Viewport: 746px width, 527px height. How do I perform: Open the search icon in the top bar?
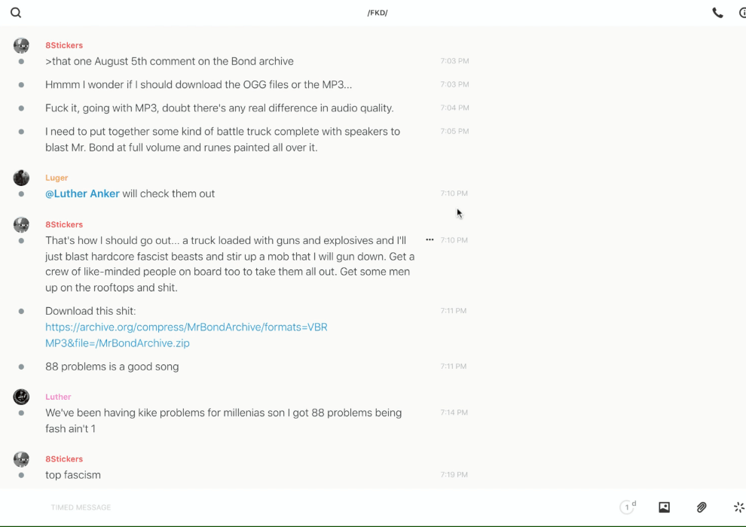tap(16, 13)
